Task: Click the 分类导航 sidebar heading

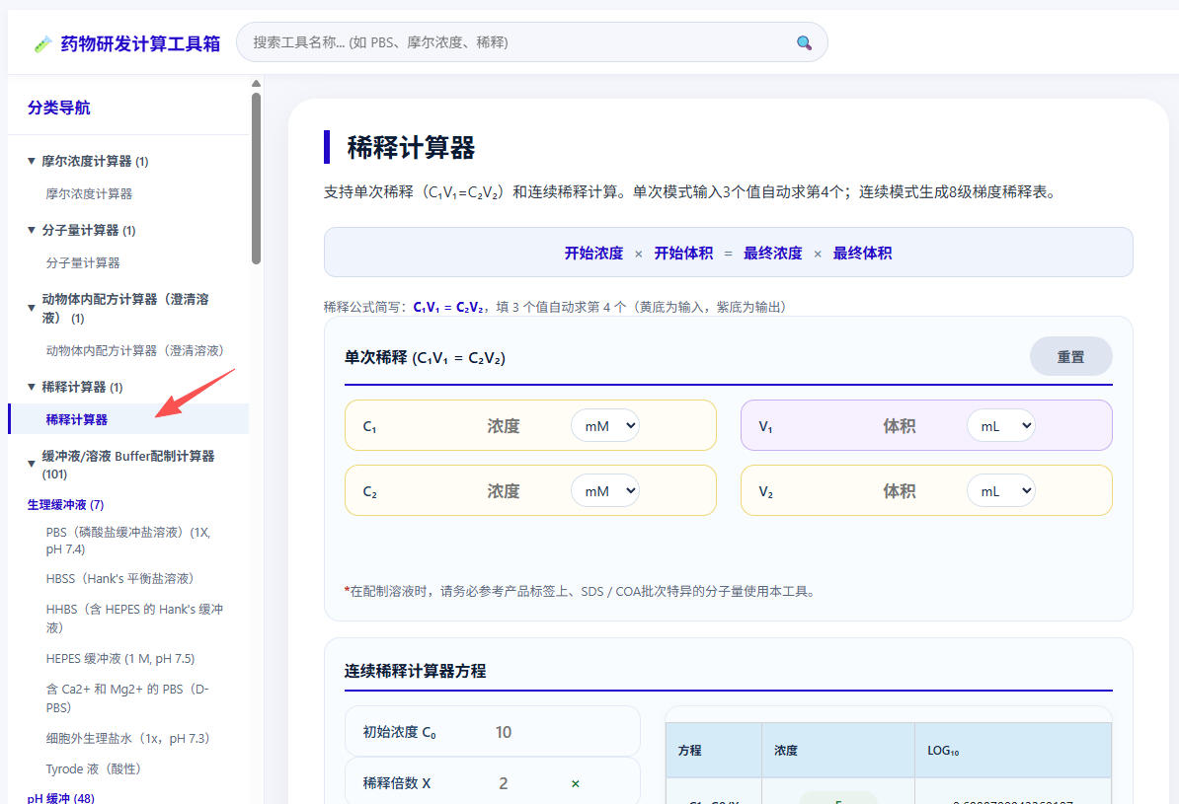Action: [x=58, y=108]
